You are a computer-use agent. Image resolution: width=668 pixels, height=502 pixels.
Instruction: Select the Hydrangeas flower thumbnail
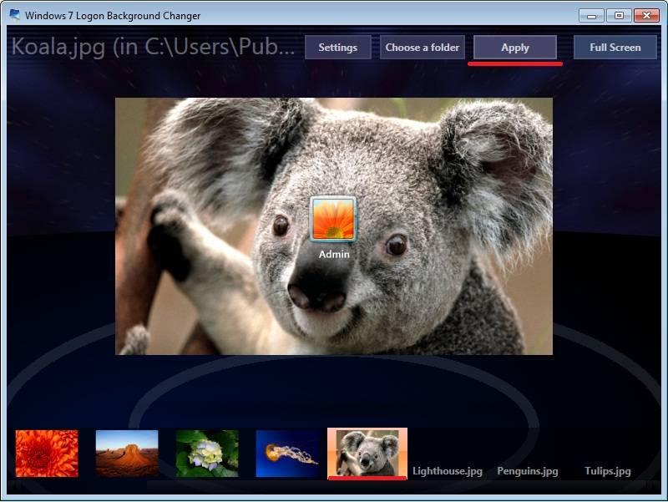point(207,454)
